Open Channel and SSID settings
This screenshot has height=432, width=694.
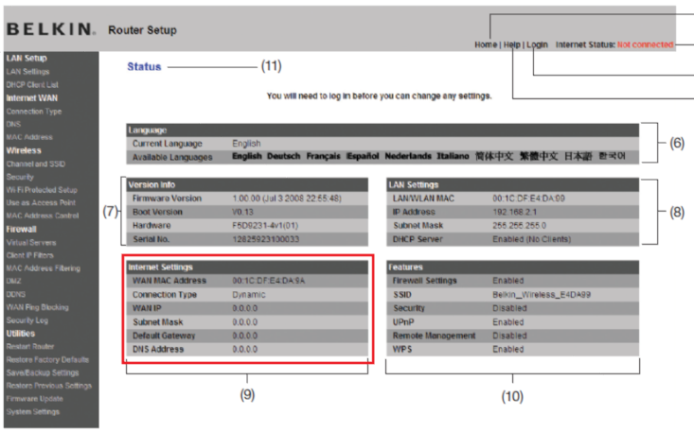[35, 164]
